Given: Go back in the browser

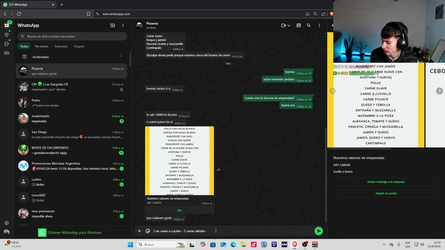Looking at the screenshot, I should [5, 14].
